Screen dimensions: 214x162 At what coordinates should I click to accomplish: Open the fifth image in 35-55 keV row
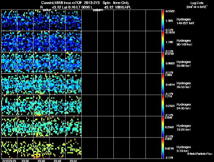tap(73, 84)
